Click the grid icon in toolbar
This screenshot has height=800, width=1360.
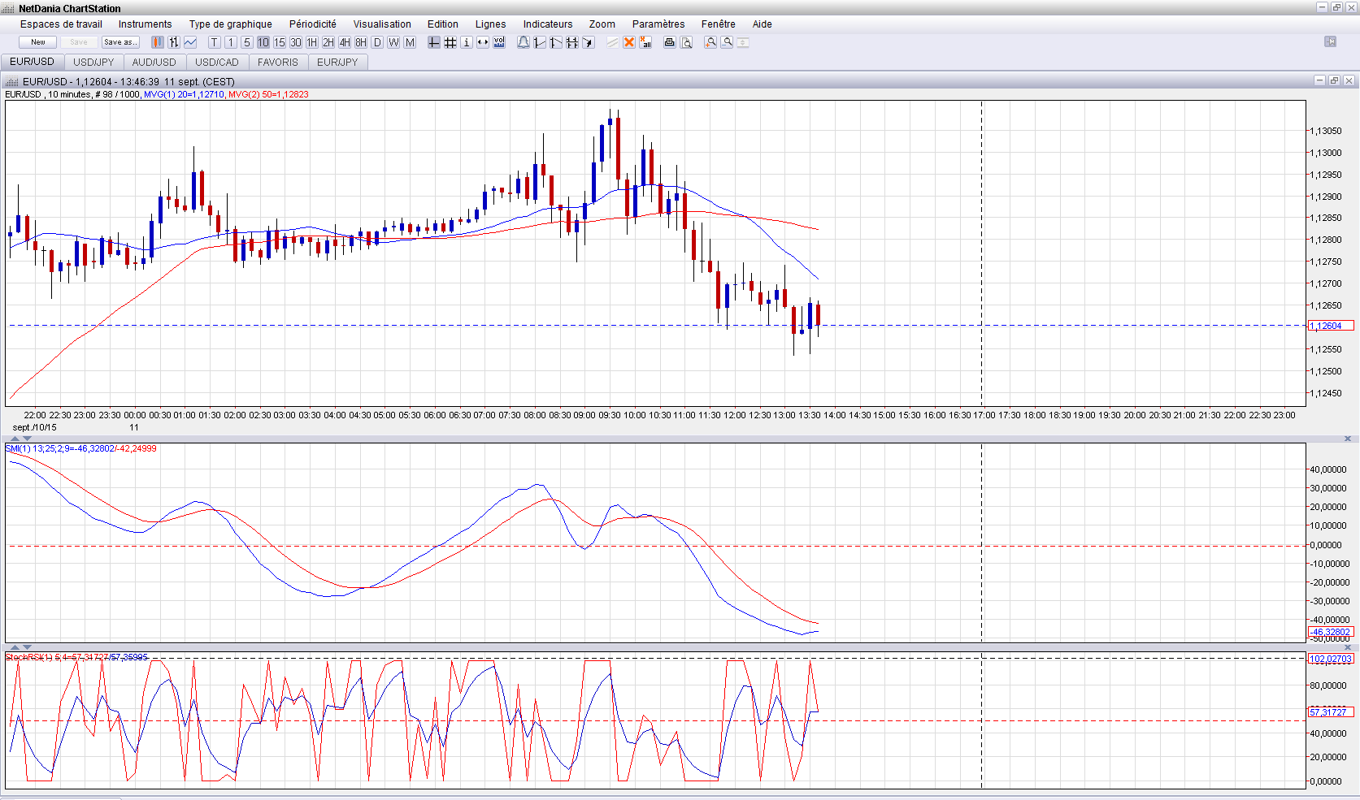(450, 42)
